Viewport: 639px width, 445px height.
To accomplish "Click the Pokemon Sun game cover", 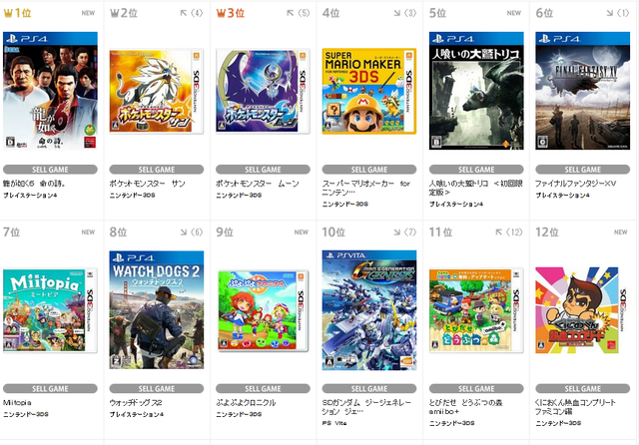I will coord(157,91).
